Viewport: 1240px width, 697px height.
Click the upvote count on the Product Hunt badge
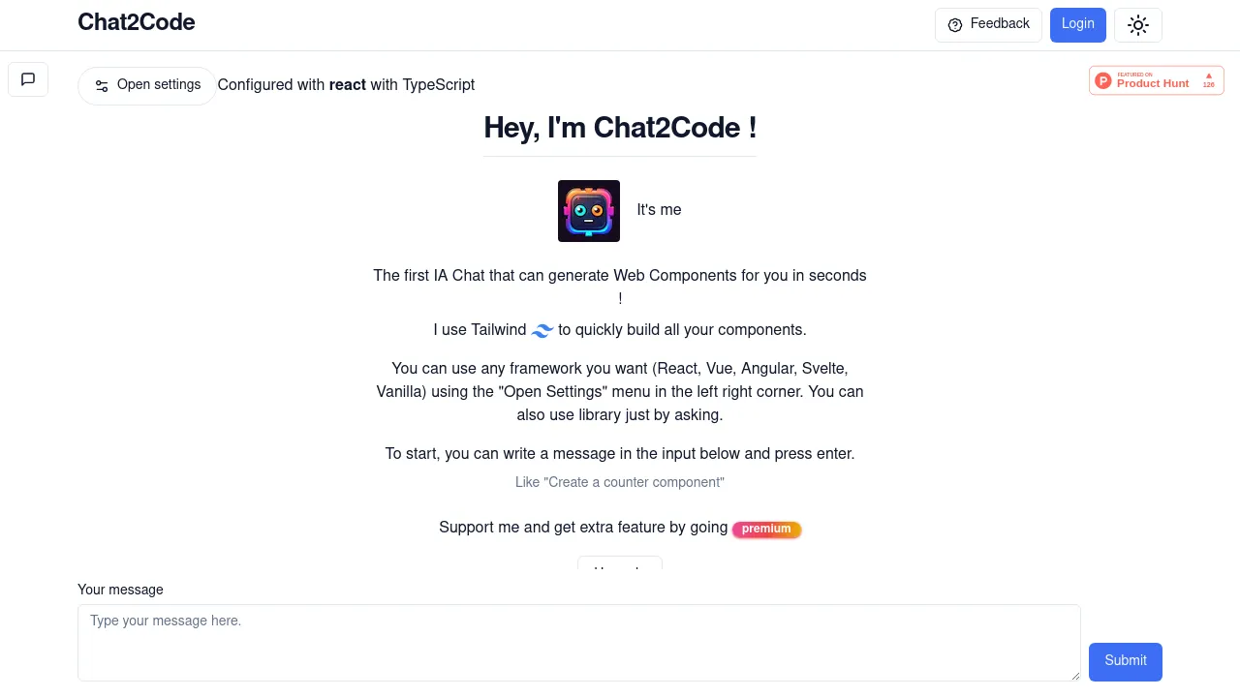pos(1209,84)
